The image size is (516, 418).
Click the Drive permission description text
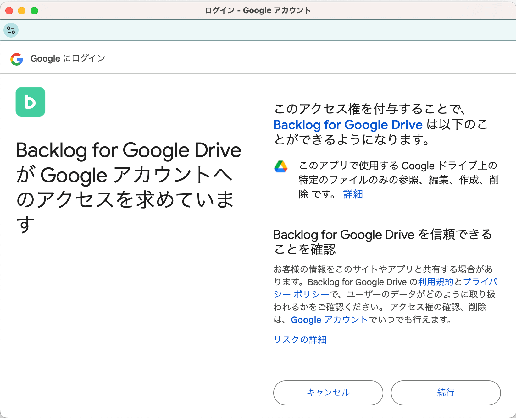pos(399,180)
